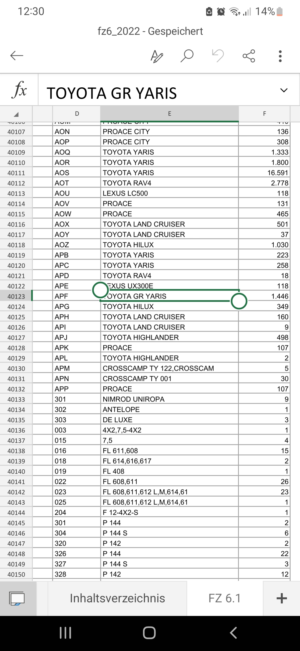This screenshot has height=651, width=300.
Task: Tap the fx function icon
Action: (19, 90)
